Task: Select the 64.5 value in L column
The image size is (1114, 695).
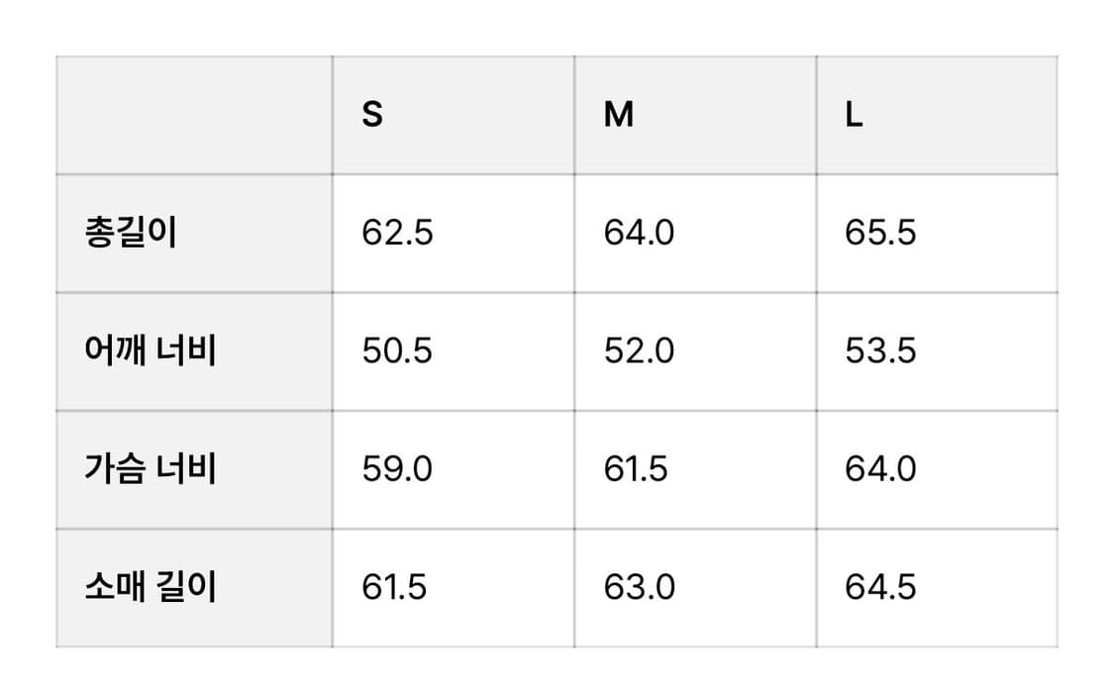Action: click(x=880, y=587)
